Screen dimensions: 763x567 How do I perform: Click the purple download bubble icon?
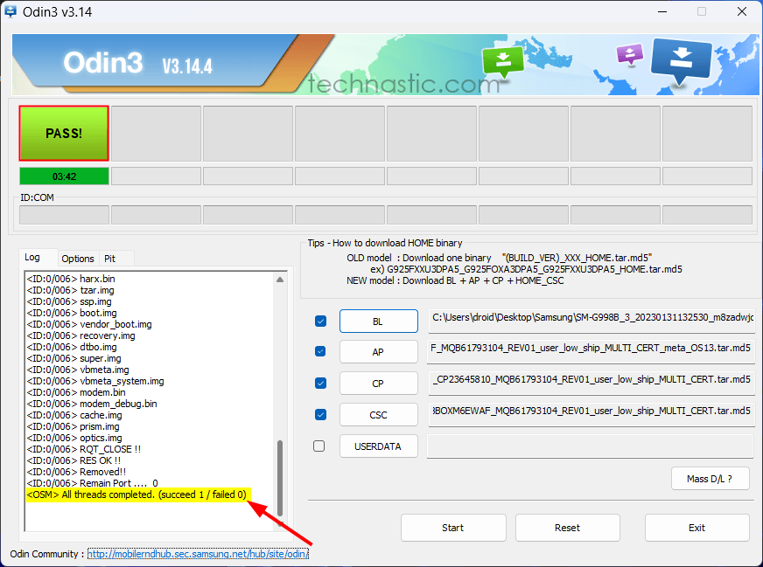[629, 55]
